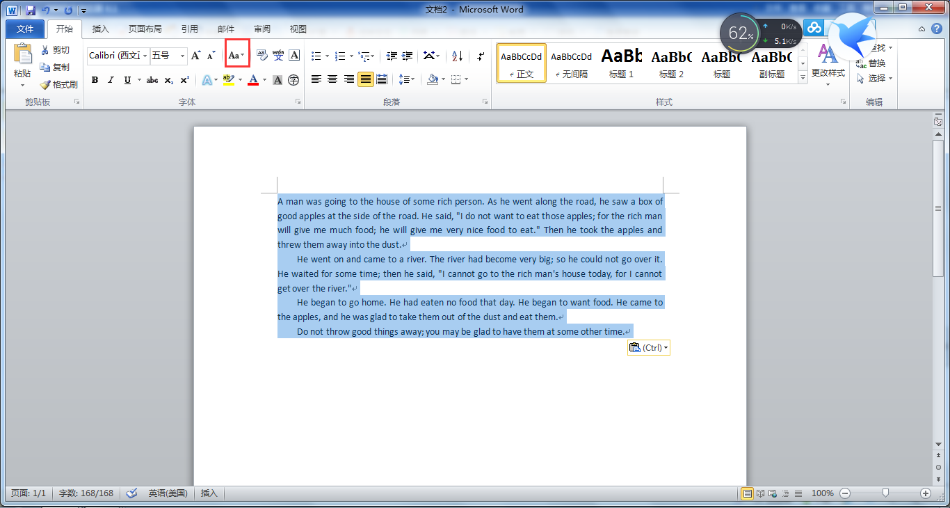
Task: Apply character border A icon
Action: [294, 56]
